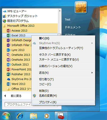The height and width of the screenshot is (120, 107).
Task: Select スタート メニューに表示する(U)
Action: tap(63, 60)
